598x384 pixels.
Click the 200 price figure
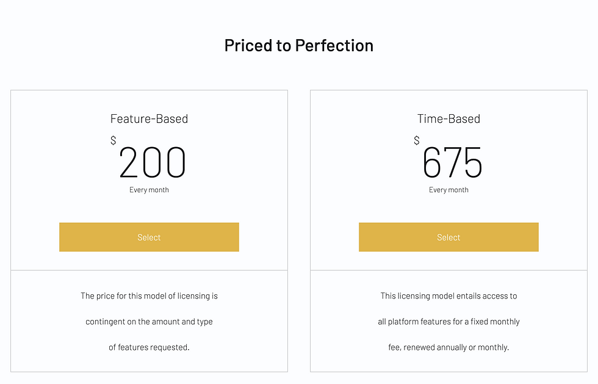(153, 162)
